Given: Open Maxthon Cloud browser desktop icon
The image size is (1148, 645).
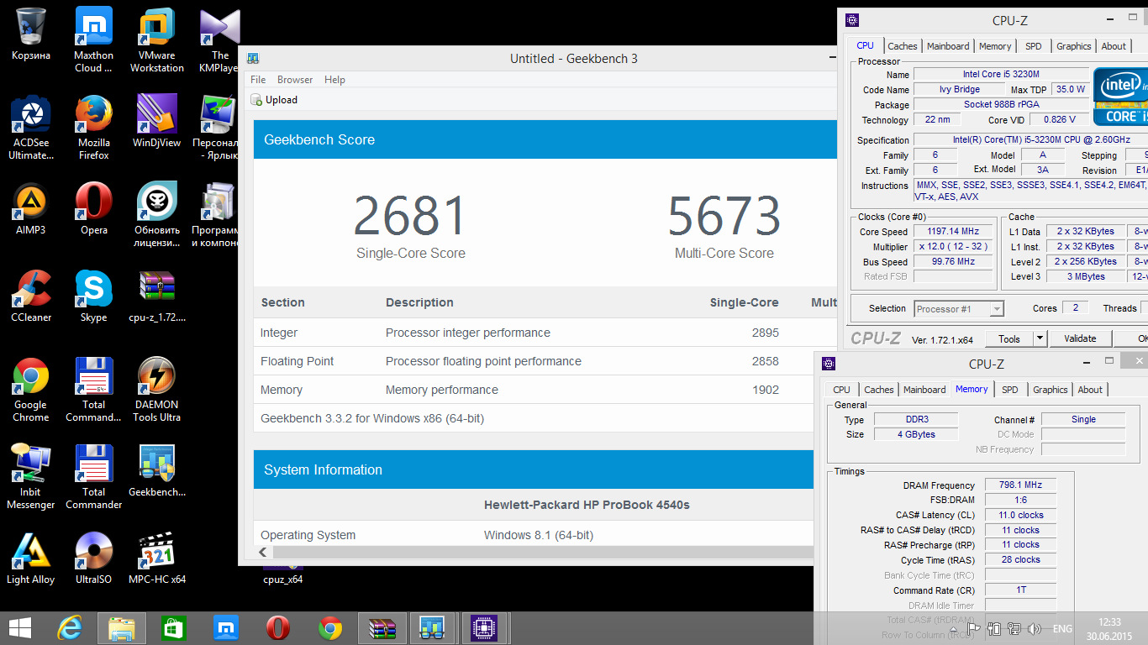Looking at the screenshot, I should (x=94, y=40).
